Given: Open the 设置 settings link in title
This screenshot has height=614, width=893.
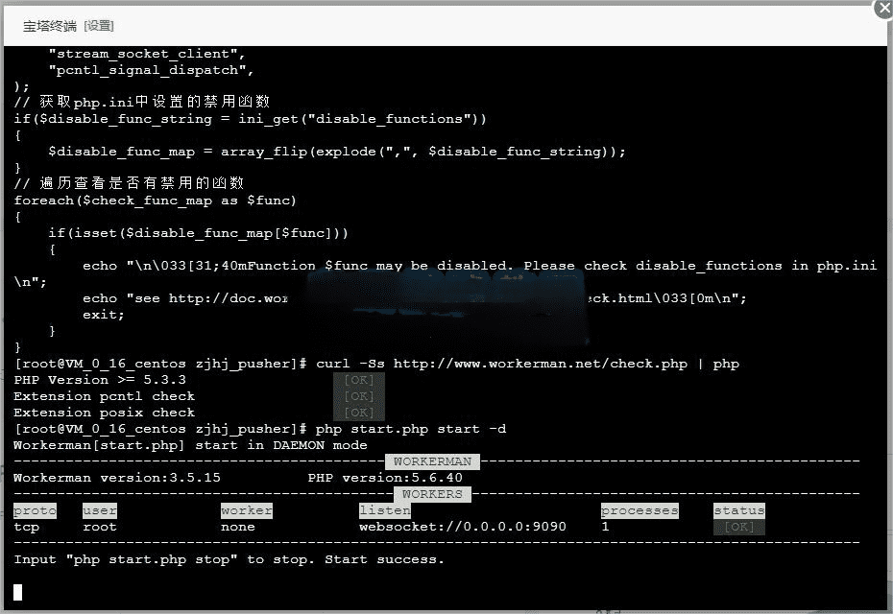Looking at the screenshot, I should click(x=99, y=26).
